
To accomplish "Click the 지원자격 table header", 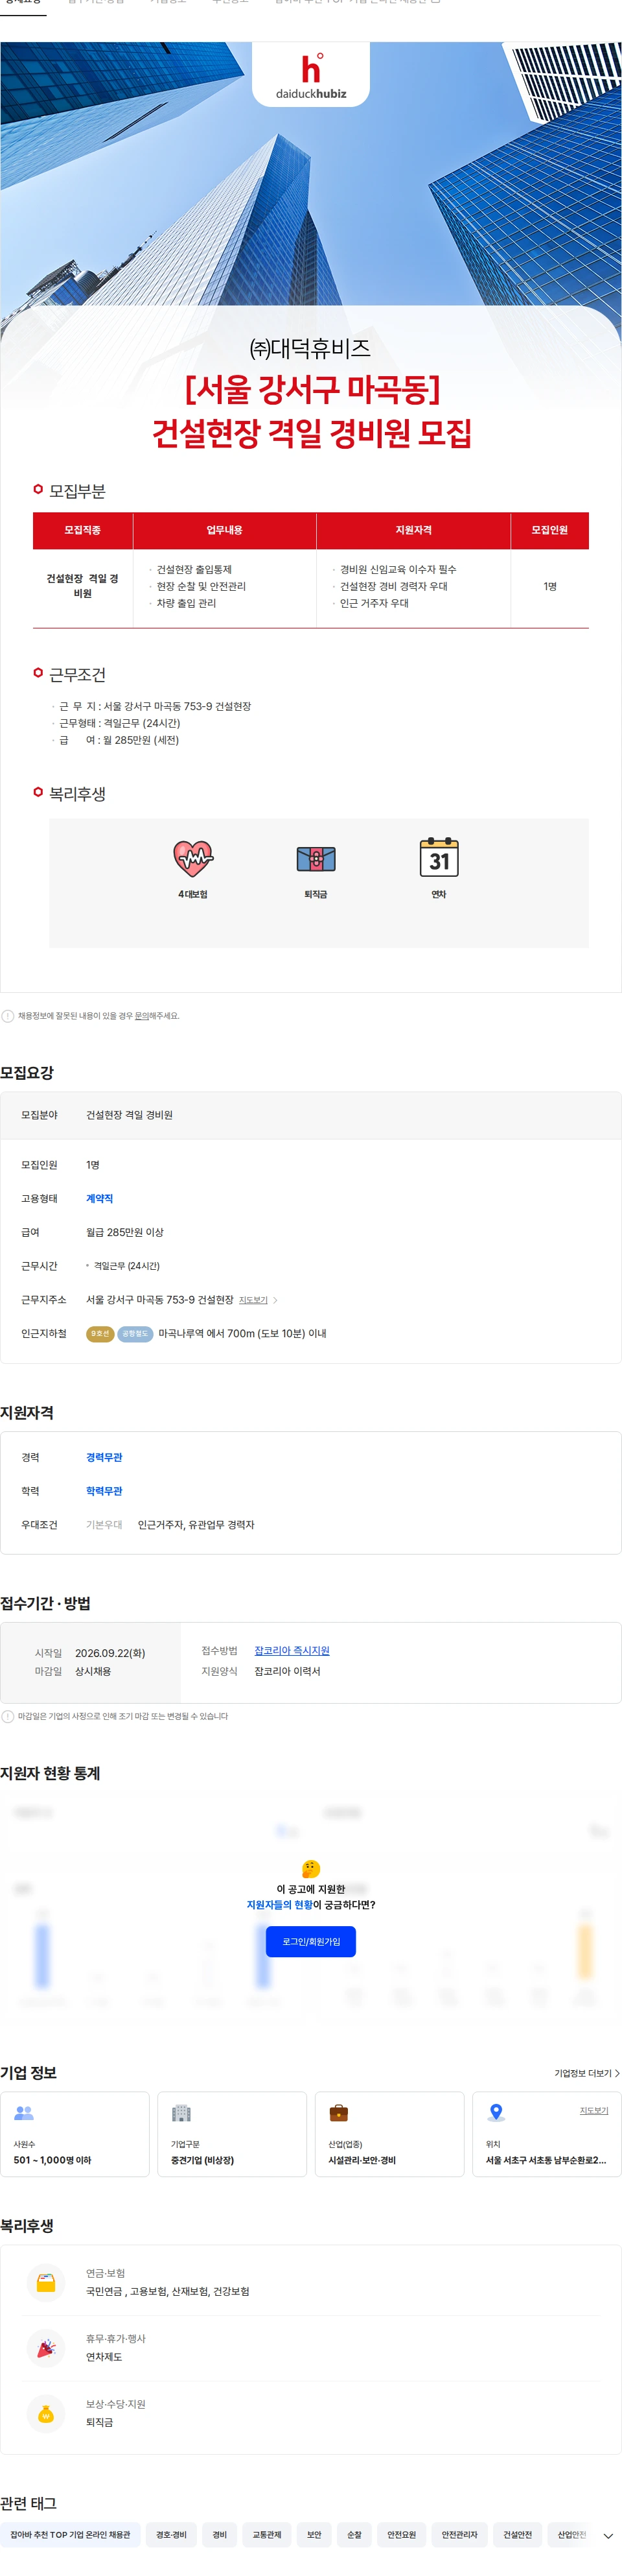I will pos(413,531).
